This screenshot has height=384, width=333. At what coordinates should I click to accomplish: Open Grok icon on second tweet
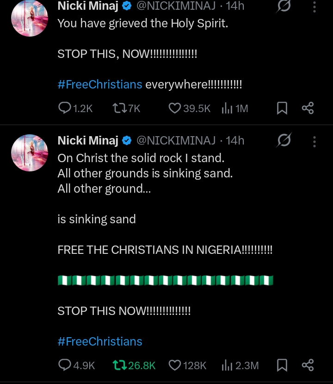tap(284, 140)
